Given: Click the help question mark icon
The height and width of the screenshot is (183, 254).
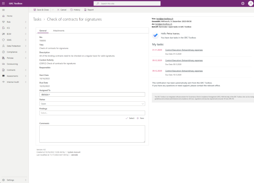Looking at the screenshot, I should [x=243, y=3].
